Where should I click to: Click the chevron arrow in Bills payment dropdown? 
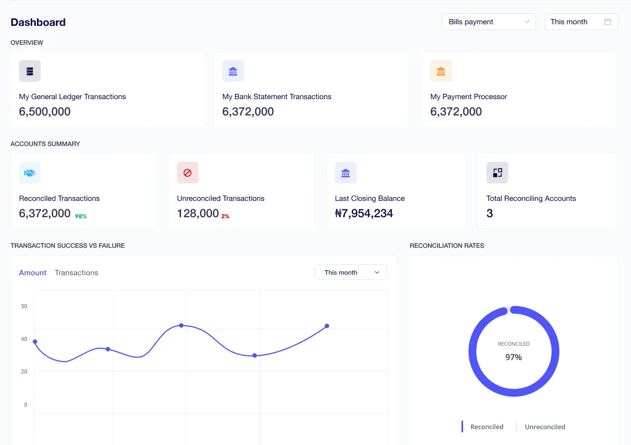click(x=527, y=22)
